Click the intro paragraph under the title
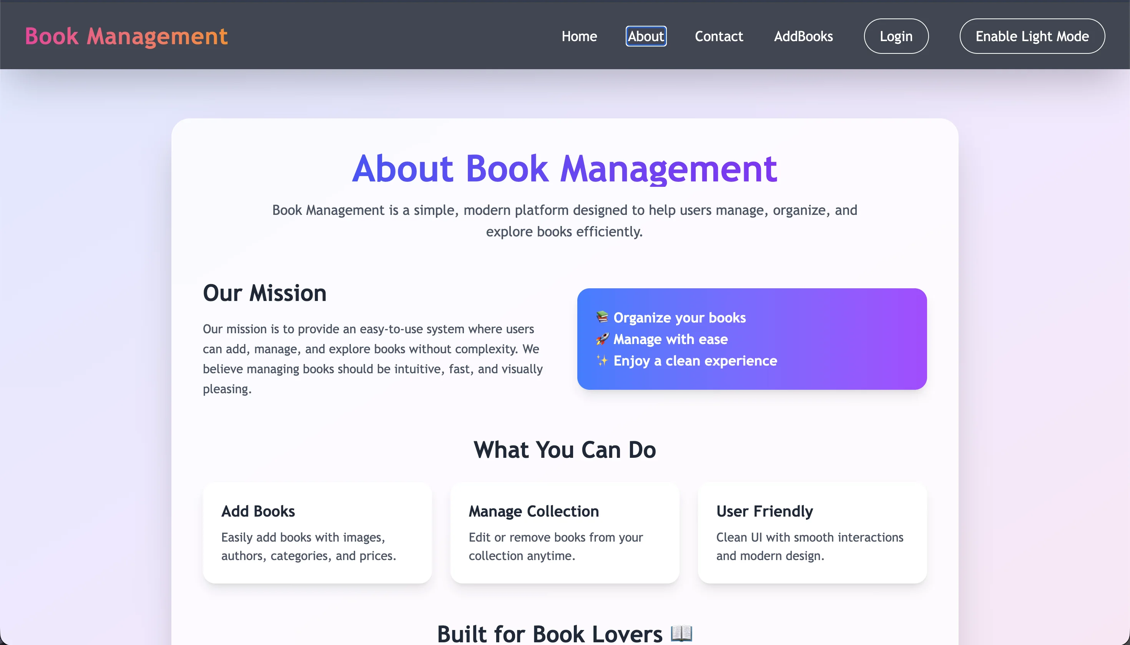Image resolution: width=1130 pixels, height=645 pixels. [x=564, y=221]
